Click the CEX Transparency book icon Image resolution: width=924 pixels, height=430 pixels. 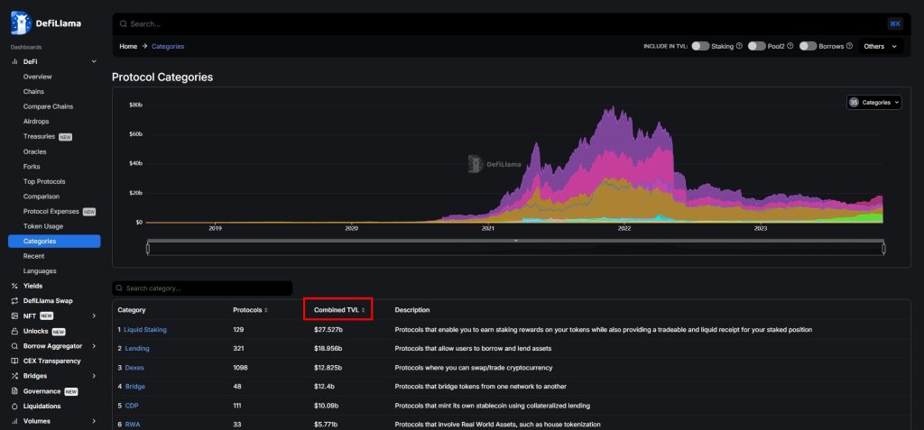coord(14,361)
